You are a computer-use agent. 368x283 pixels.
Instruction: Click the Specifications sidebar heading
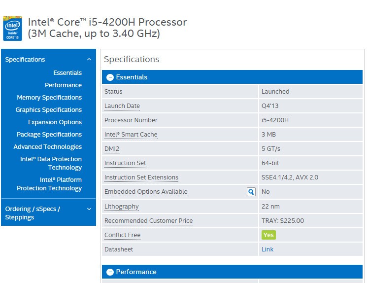(25, 60)
